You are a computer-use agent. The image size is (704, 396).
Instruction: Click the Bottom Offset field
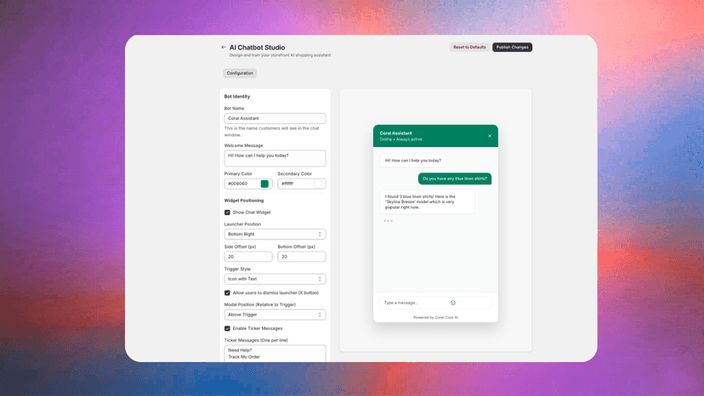point(302,257)
